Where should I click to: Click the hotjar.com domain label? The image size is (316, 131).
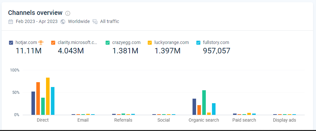point(26,42)
